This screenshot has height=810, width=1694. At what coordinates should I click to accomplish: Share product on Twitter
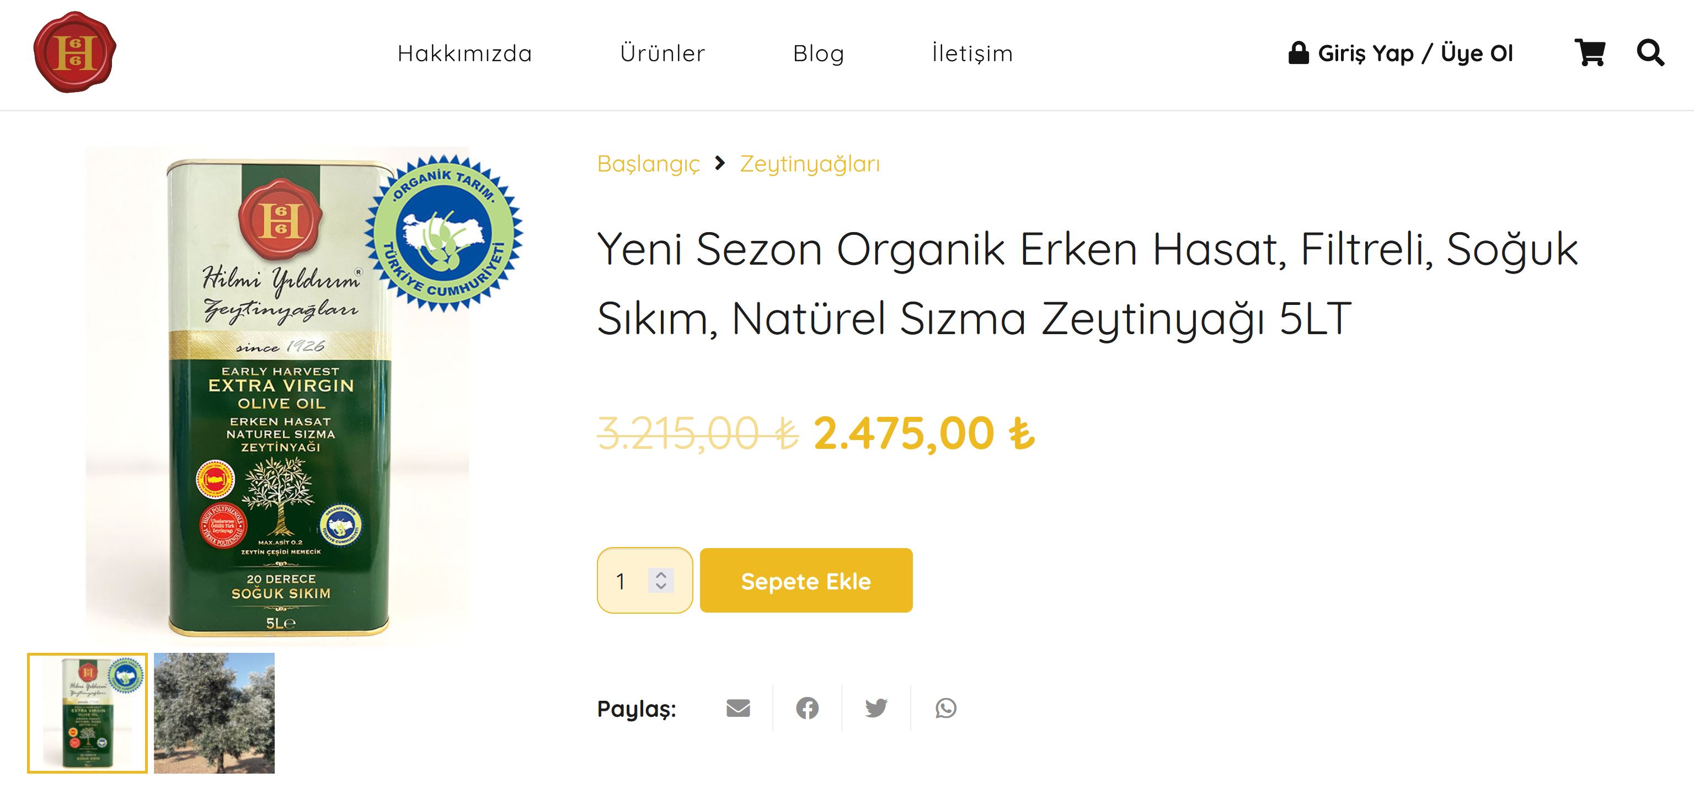point(876,708)
